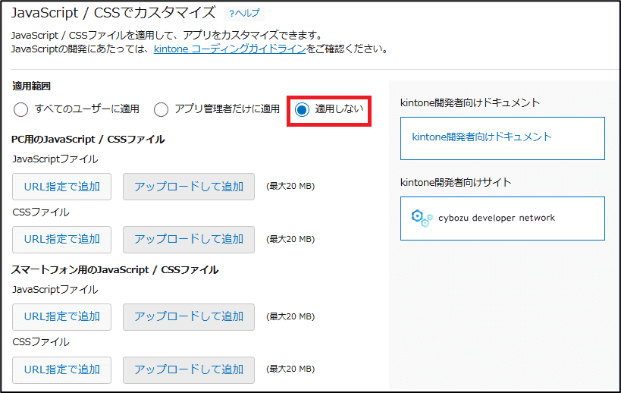Viewport: 621px width, 393px height.
Task: Open kintone コーディングガイドライン link
Action: pos(230,49)
